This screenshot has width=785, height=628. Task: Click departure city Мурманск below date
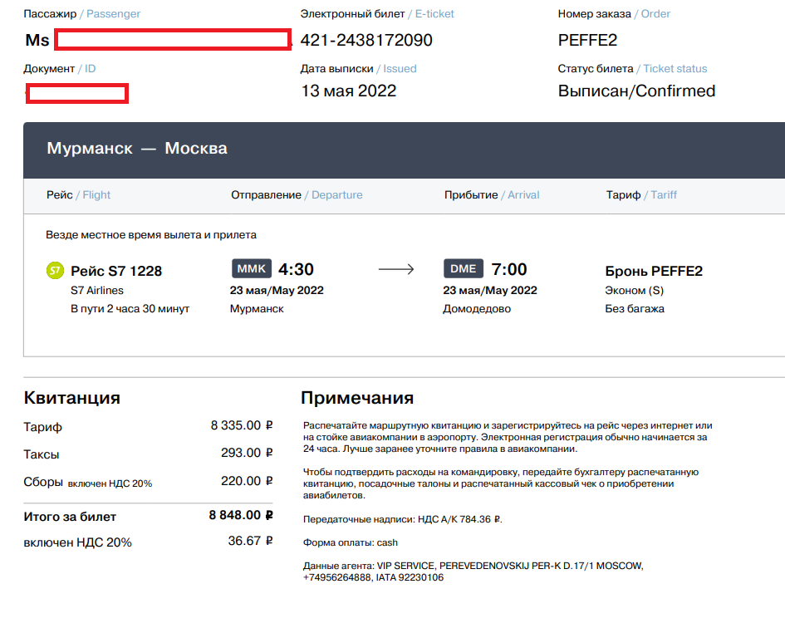257,308
